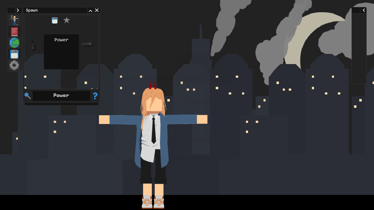Collapse the Spawn panel with chevron

pos(91,10)
